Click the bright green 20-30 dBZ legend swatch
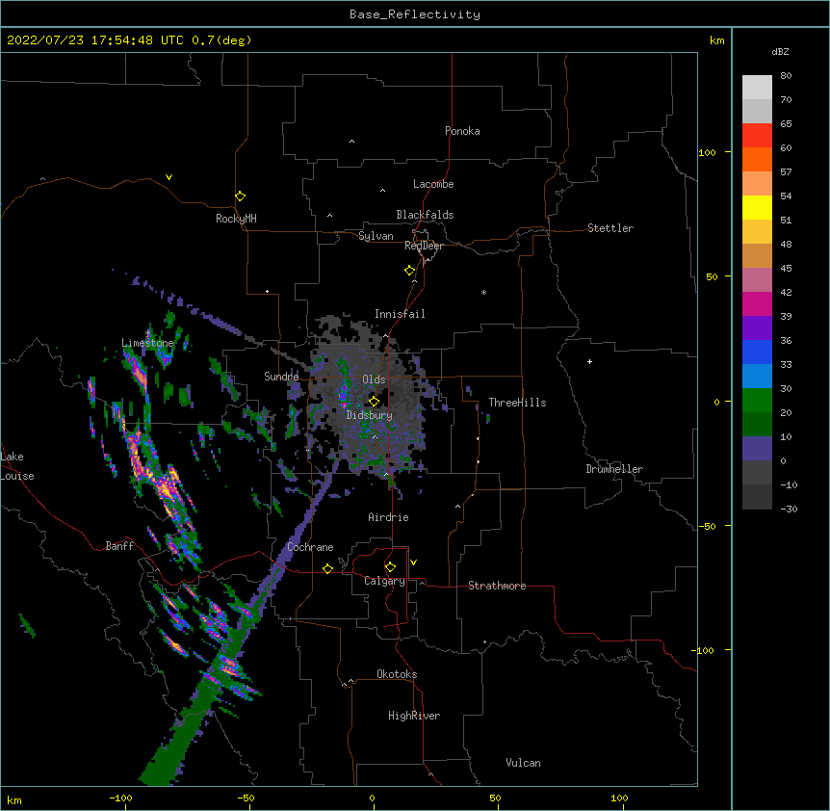This screenshot has width=830, height=811. point(757,401)
